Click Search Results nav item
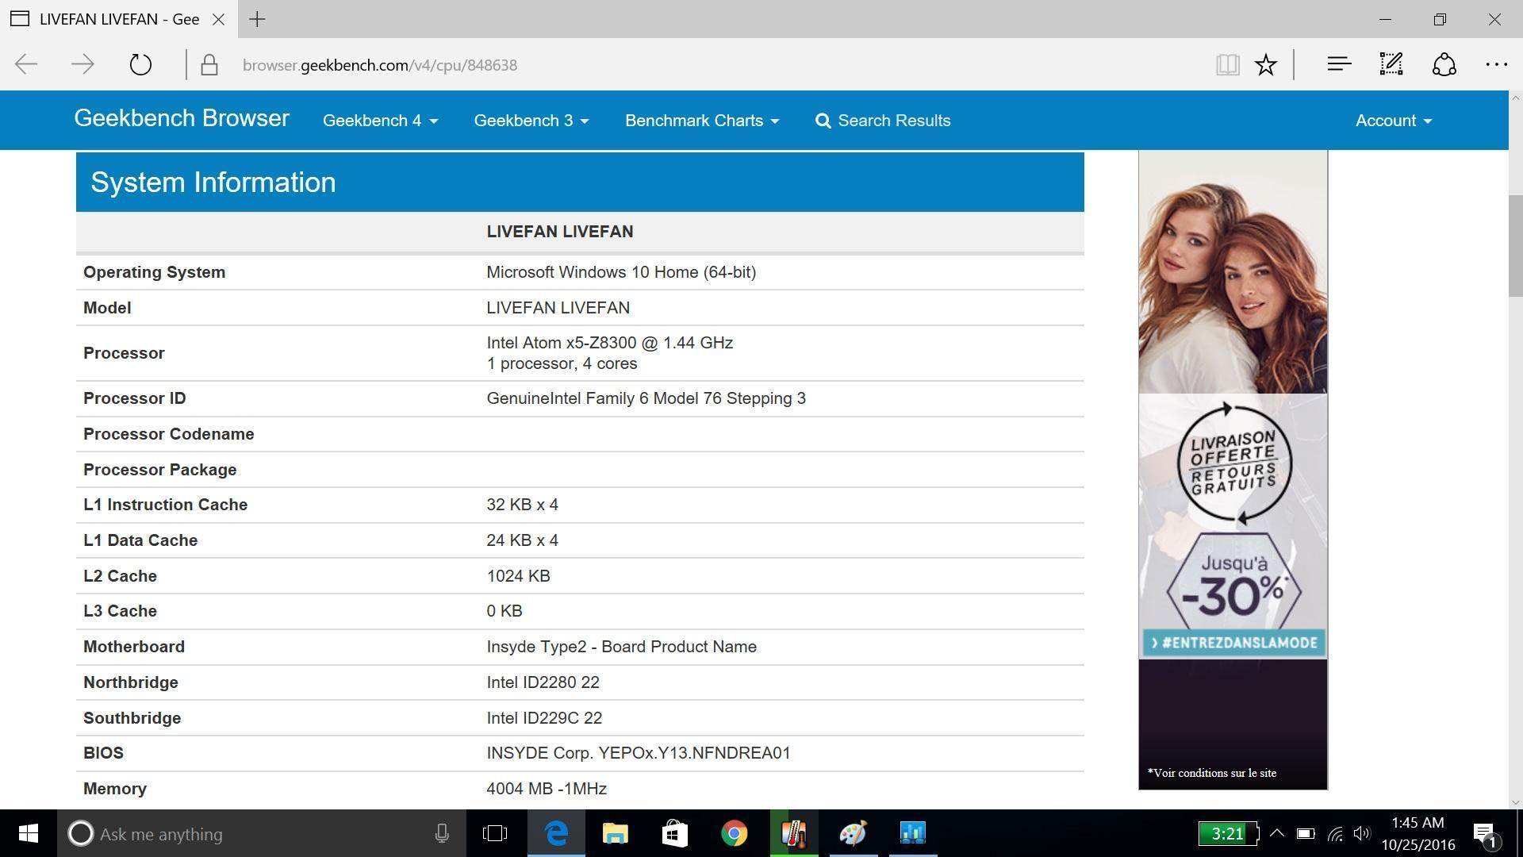 coord(883,121)
